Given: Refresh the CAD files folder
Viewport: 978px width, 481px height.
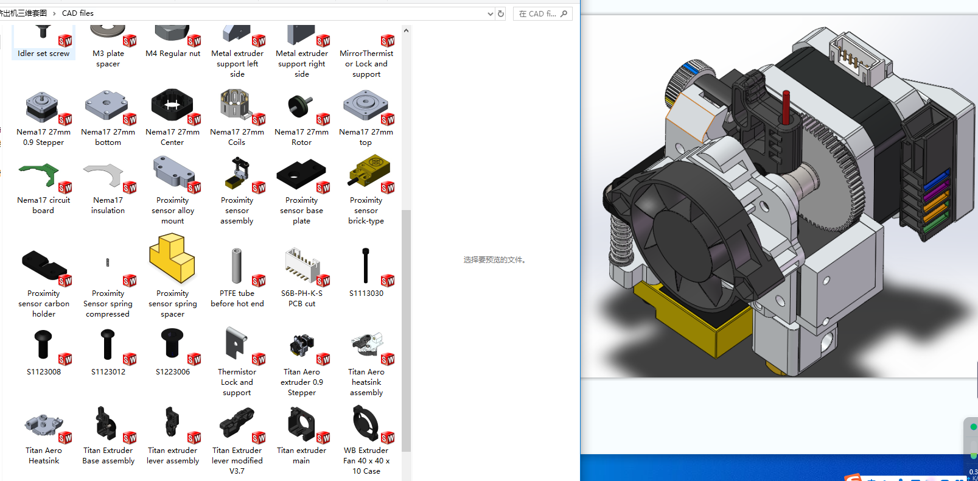Looking at the screenshot, I should tap(501, 13).
